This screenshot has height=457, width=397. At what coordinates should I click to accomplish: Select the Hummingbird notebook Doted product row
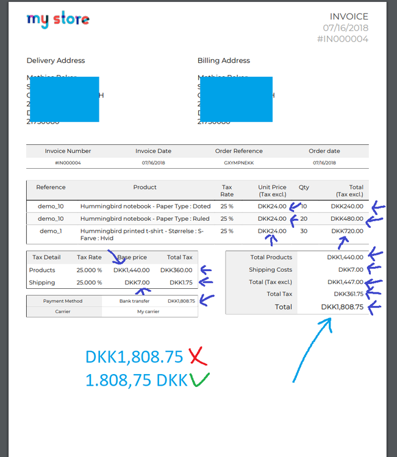click(x=198, y=207)
